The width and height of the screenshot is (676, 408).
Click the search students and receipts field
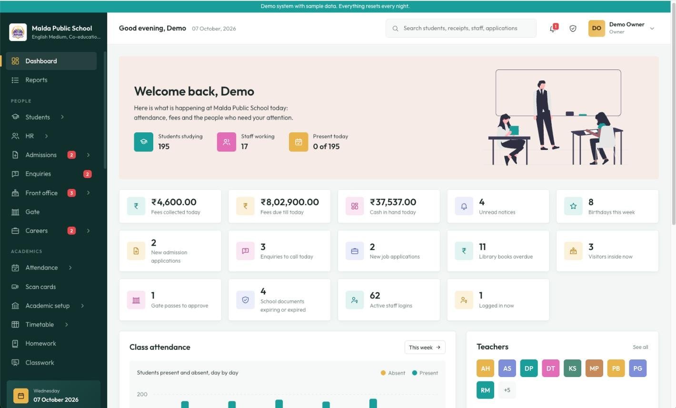click(x=461, y=28)
